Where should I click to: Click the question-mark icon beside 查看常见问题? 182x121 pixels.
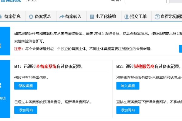[157, 17]
